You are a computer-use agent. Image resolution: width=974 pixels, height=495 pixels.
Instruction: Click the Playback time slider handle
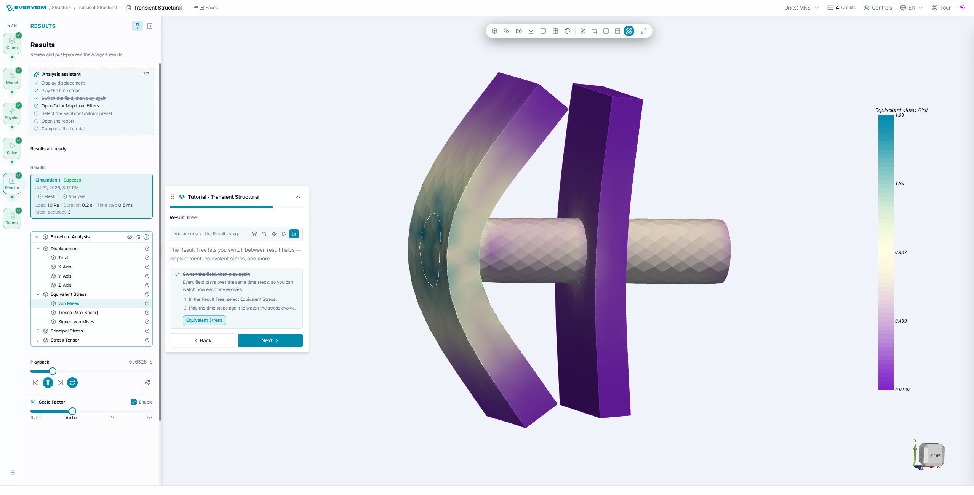53,371
